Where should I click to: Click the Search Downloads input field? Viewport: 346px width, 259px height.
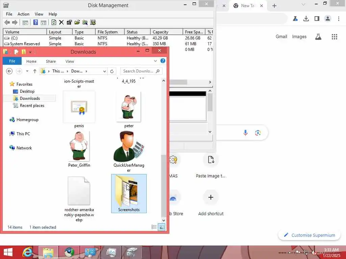coord(141,71)
